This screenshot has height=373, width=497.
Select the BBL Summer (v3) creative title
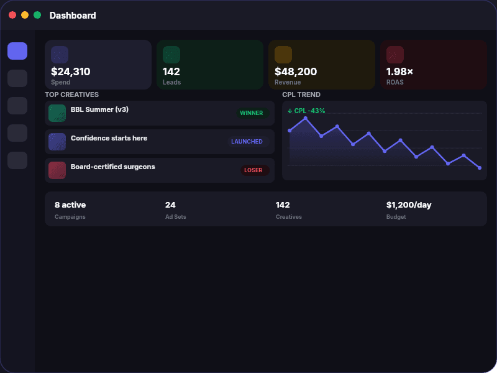tap(99, 109)
